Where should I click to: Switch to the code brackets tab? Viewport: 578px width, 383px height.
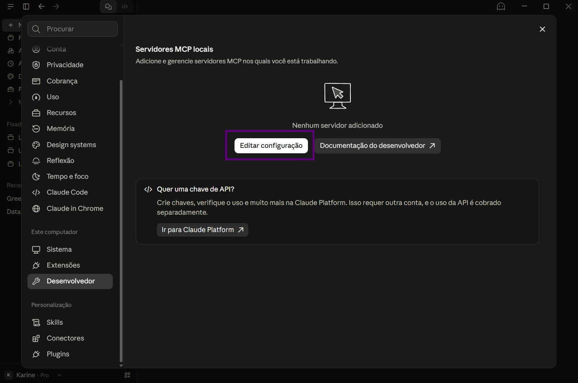(125, 7)
